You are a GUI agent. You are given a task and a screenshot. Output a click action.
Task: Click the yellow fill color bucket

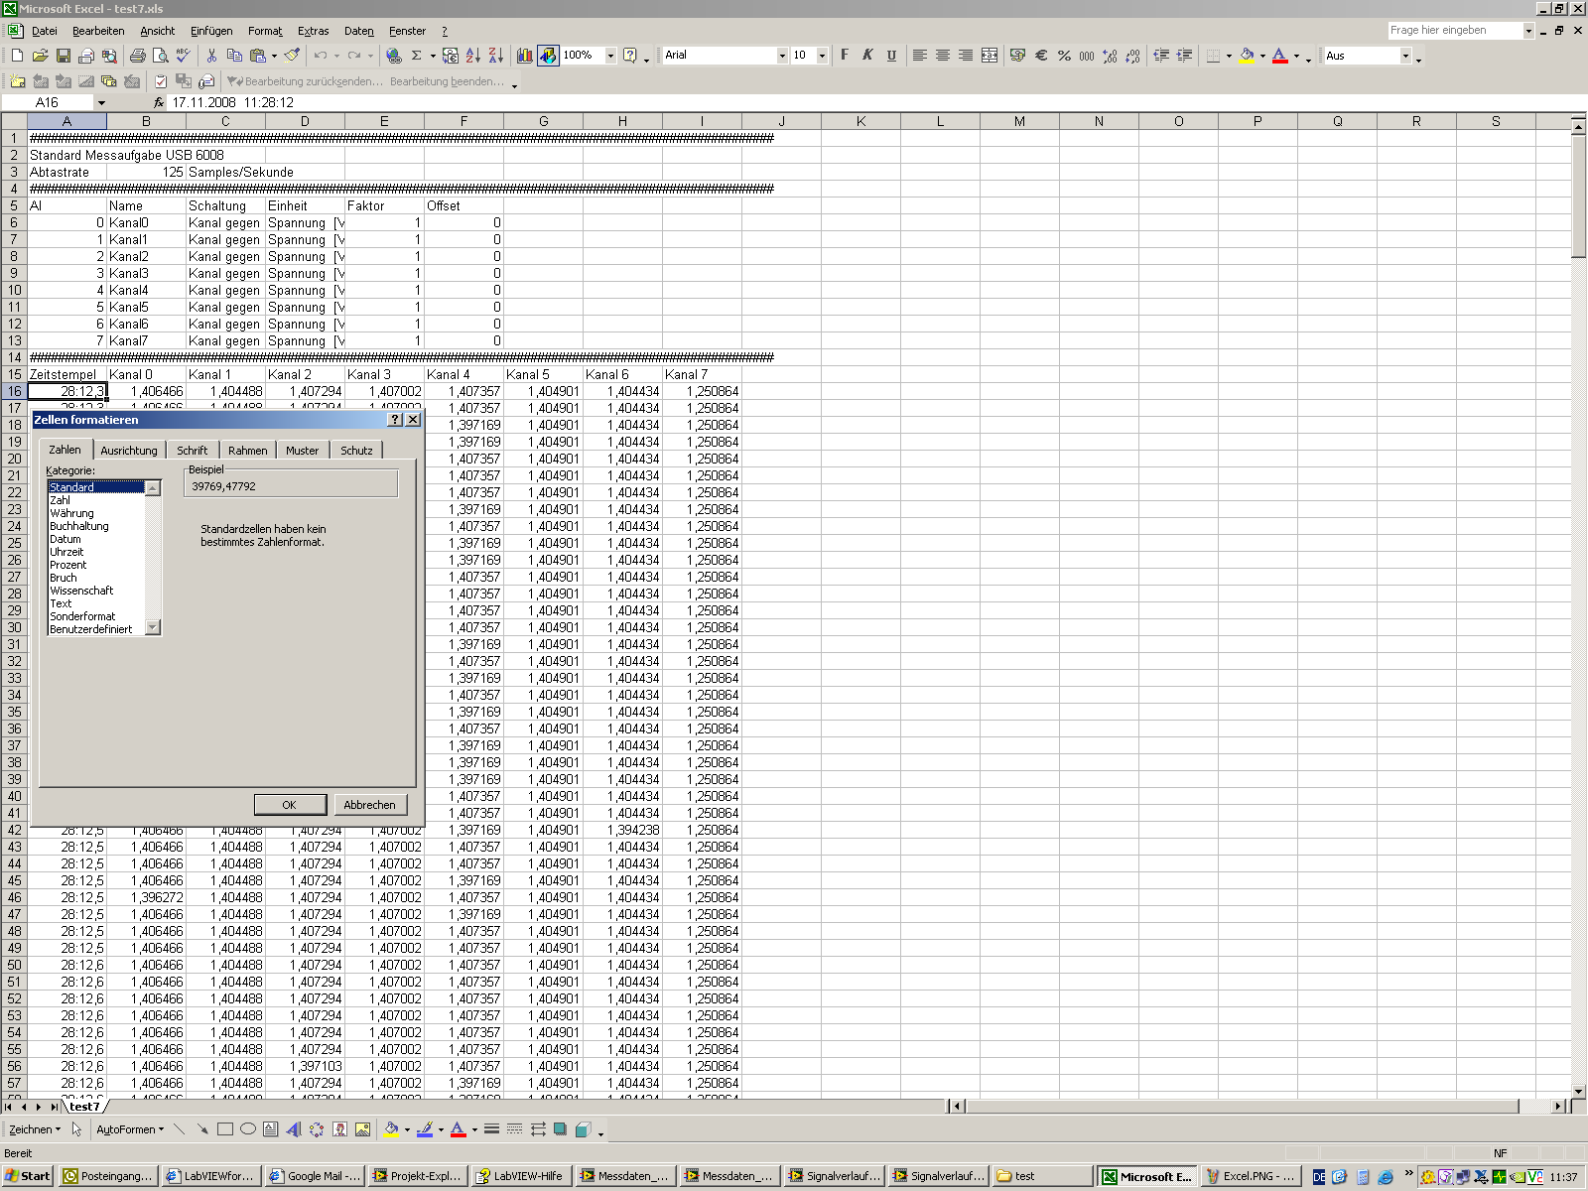(x=1247, y=56)
